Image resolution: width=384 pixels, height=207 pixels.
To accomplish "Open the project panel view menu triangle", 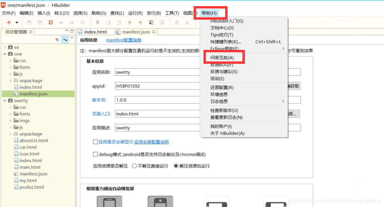I will [x=72, y=38].
